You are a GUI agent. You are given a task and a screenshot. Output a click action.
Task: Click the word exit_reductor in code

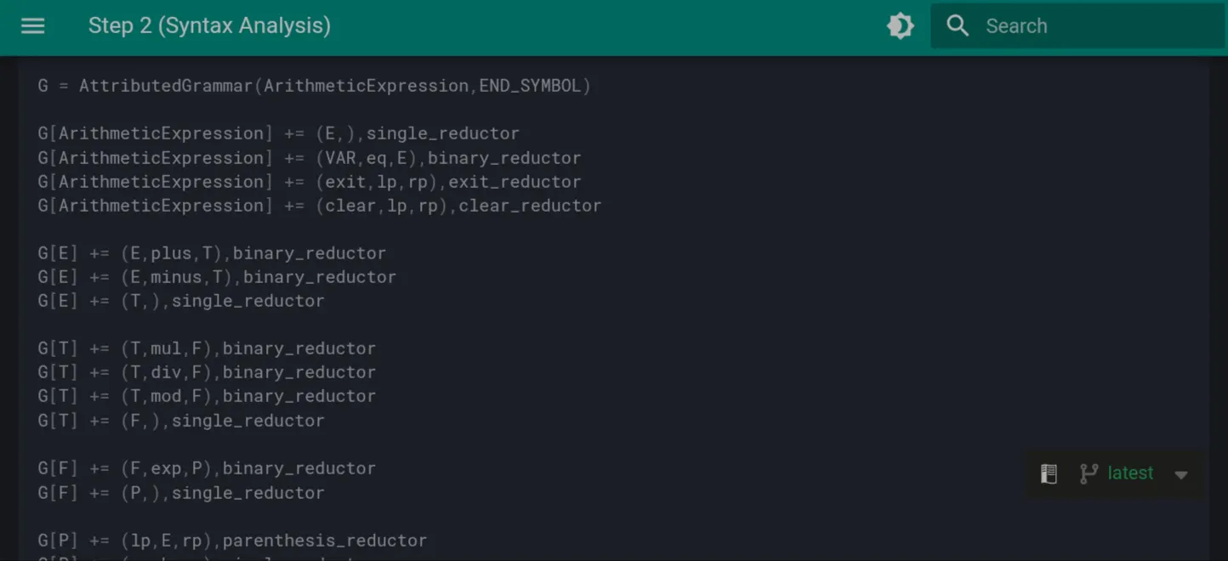pyautogui.click(x=515, y=182)
